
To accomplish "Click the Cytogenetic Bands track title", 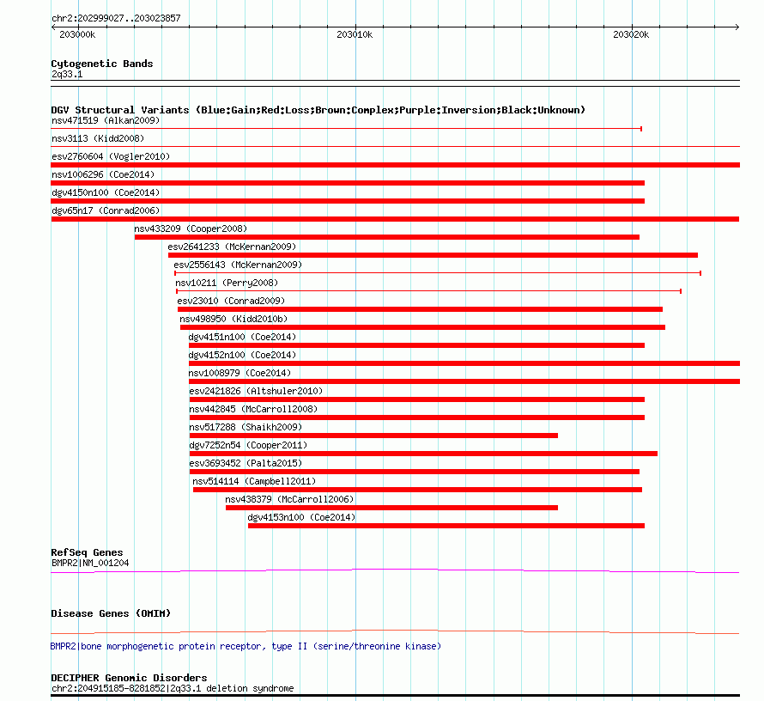I will point(102,64).
